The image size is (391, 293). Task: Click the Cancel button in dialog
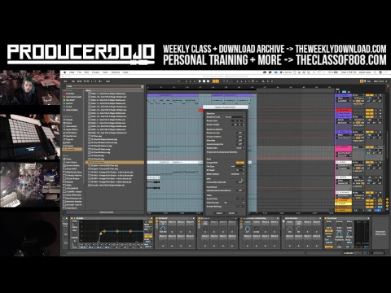point(231,213)
